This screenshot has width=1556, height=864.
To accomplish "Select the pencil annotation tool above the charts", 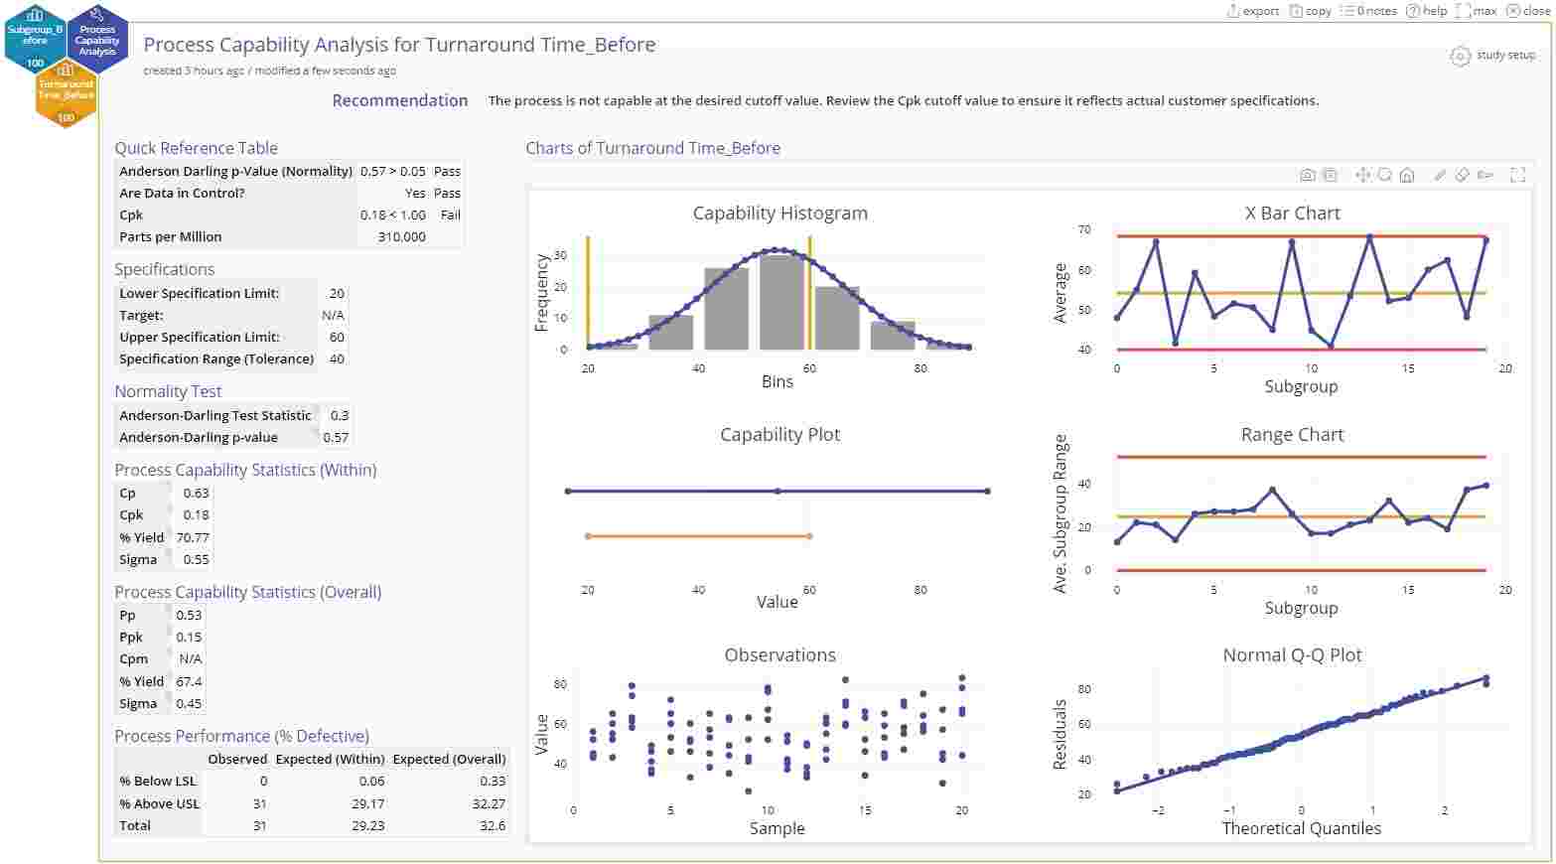I will pos(1439,175).
